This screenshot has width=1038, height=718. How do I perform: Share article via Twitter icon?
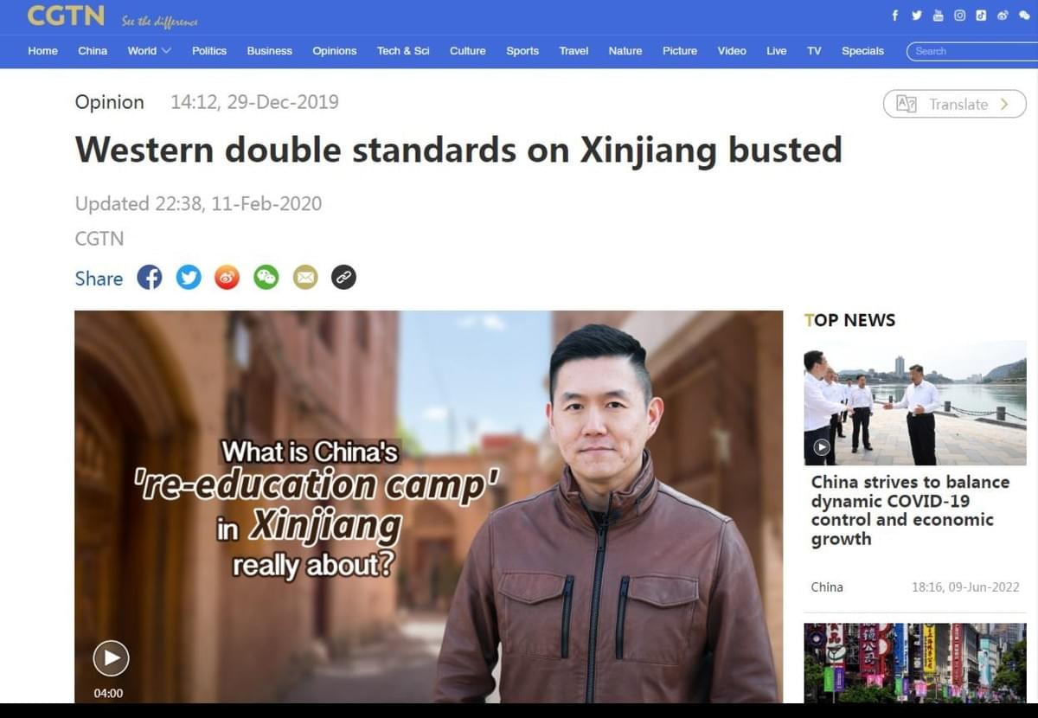pyautogui.click(x=189, y=278)
